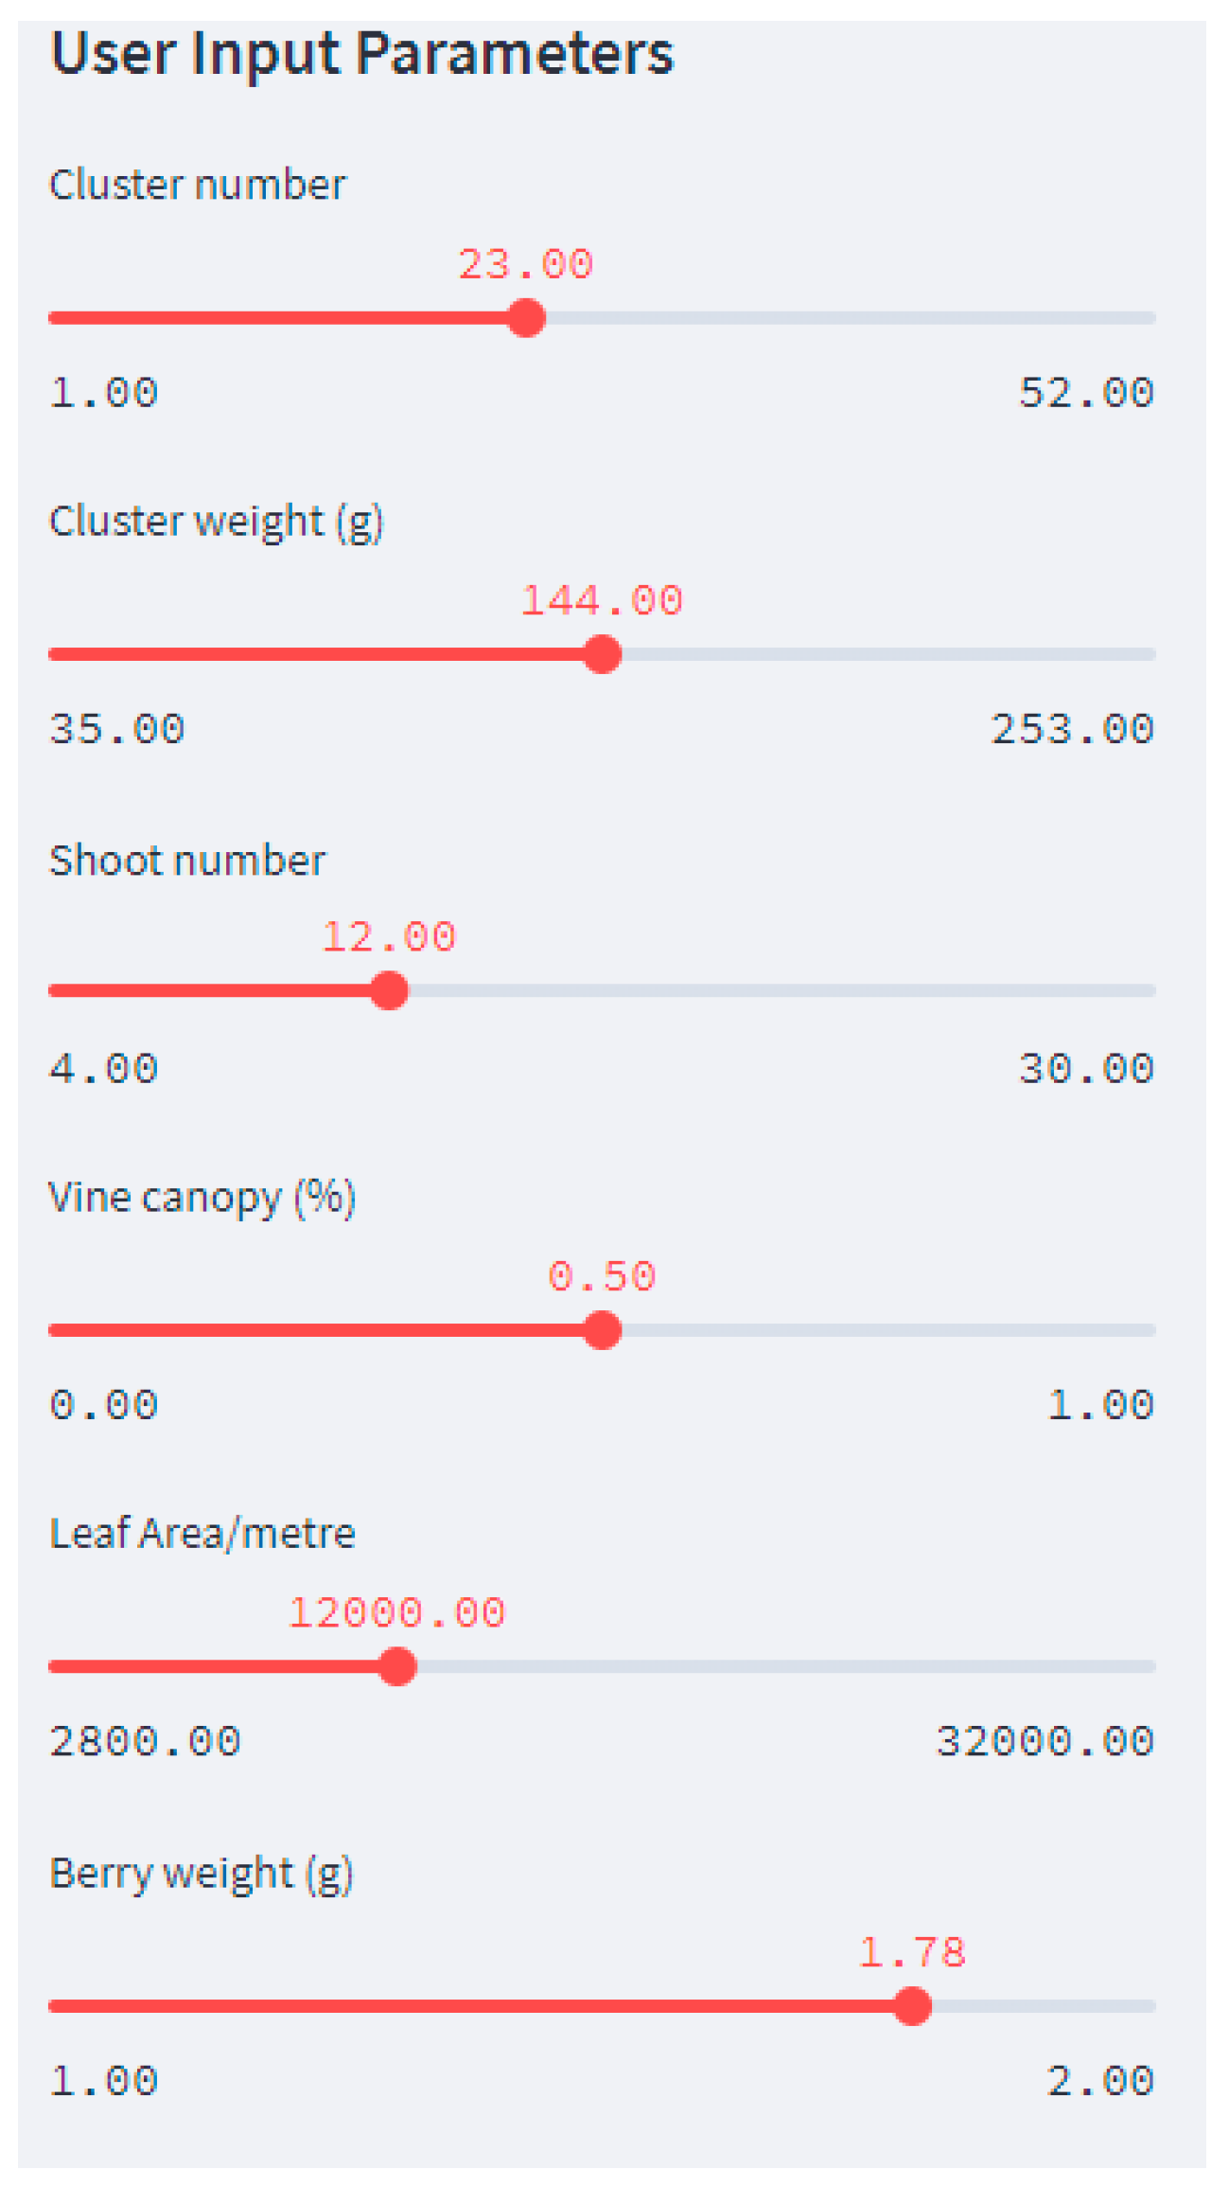Click the Leaf Area/metre slider handle

[x=397, y=1666]
